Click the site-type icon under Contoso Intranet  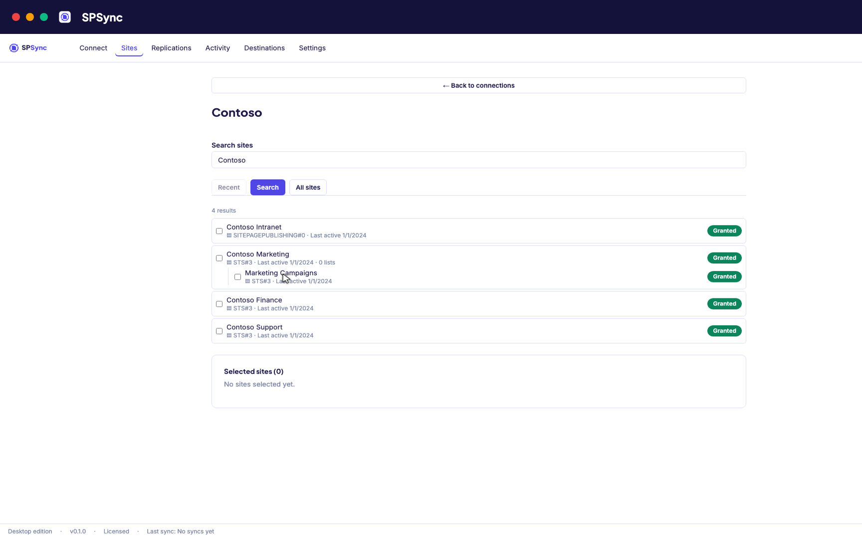(x=229, y=236)
